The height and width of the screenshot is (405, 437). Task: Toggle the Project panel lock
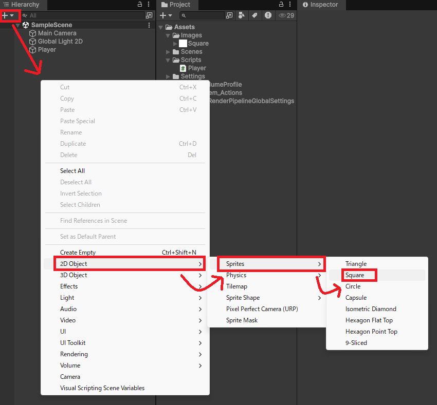281,5
